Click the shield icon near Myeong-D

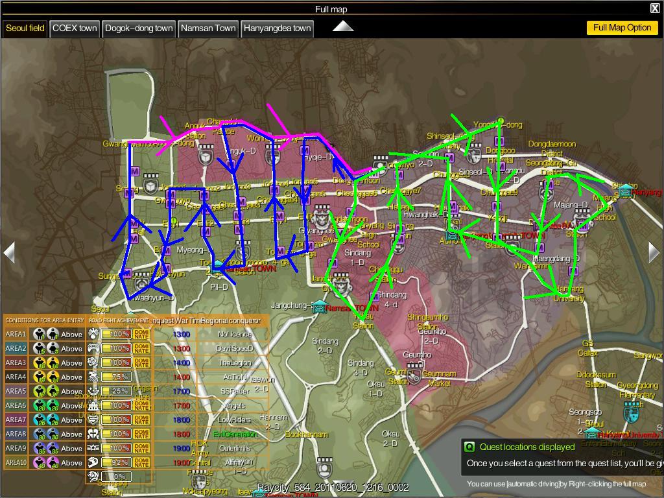click(244, 250)
